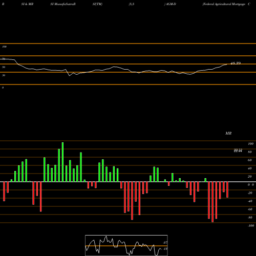256x256 pixels.
Task: Select the 50 label on RSI axis
Action: coord(4,67)
